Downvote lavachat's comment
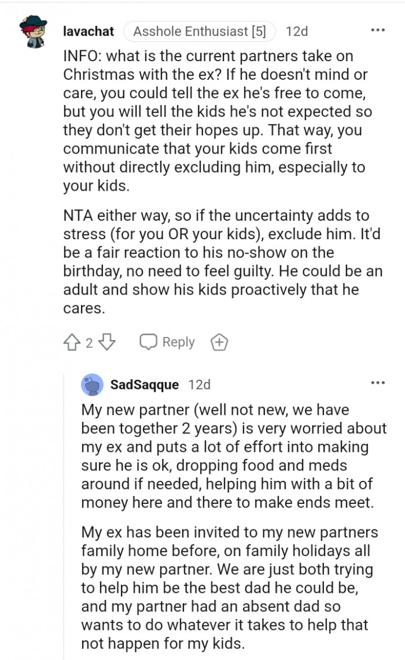405x660 pixels. (107, 343)
